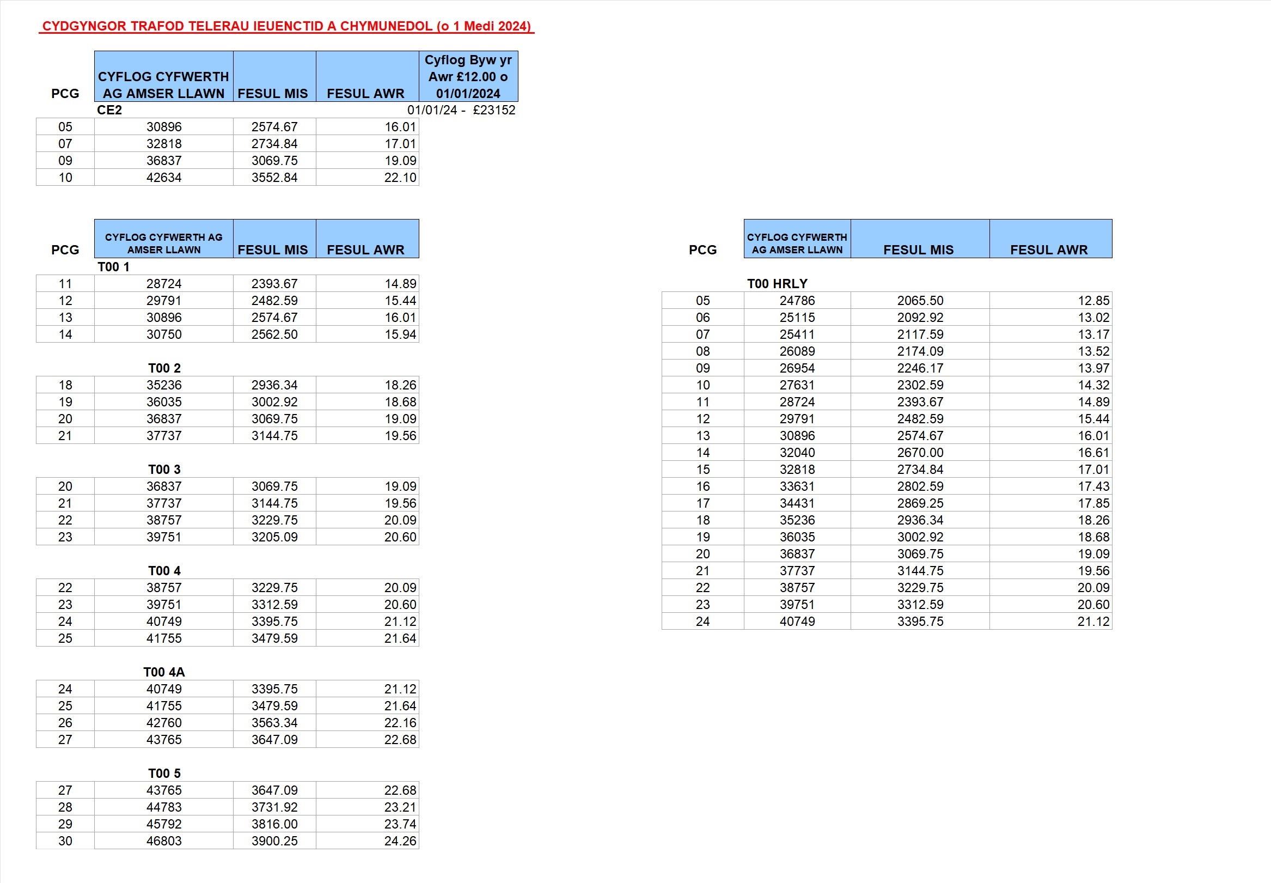This screenshot has height=883, width=1271.
Task: Select monthly value 2802.59
Action: point(920,486)
